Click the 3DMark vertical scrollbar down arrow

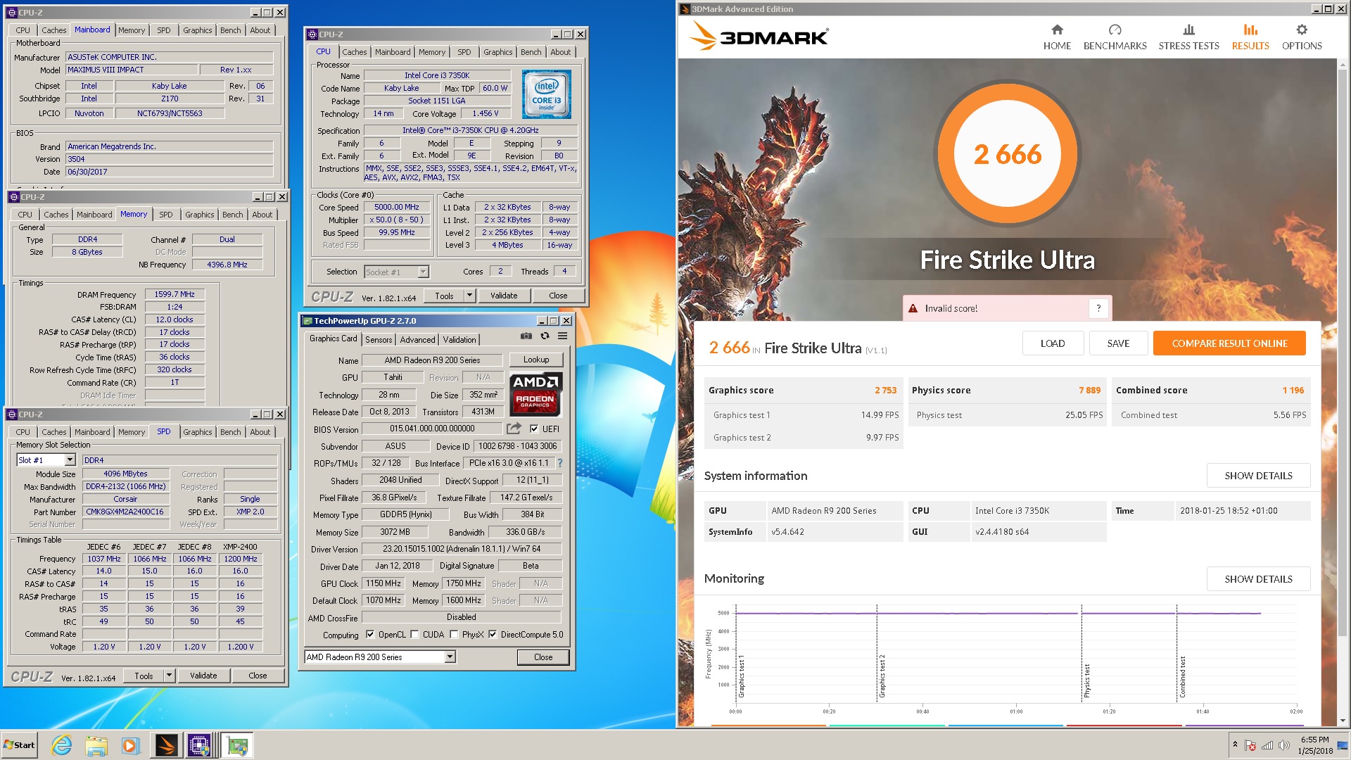coord(1343,721)
